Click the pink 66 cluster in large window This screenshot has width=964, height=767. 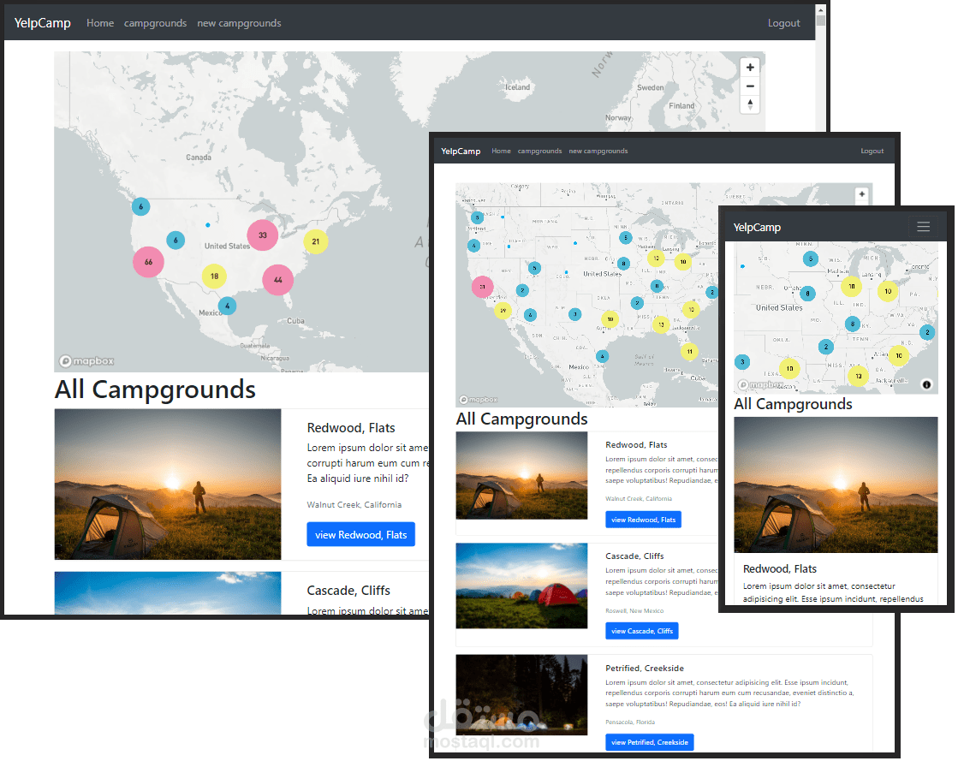tap(148, 262)
